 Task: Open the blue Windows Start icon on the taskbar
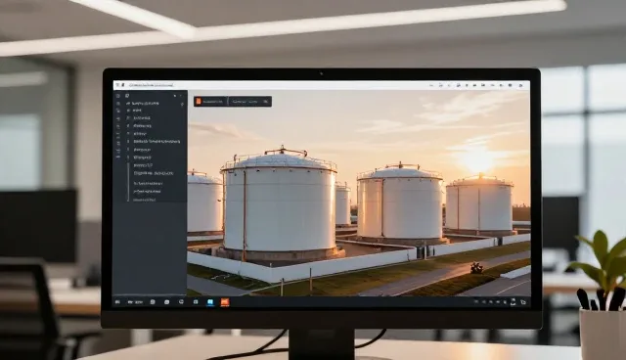tap(210, 302)
